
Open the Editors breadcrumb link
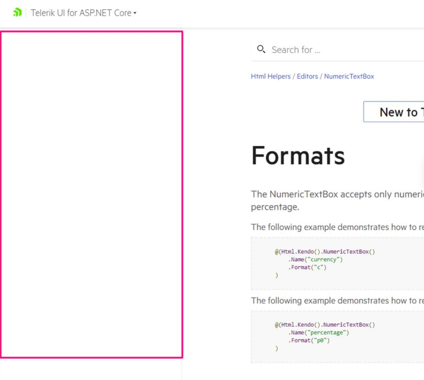307,76
